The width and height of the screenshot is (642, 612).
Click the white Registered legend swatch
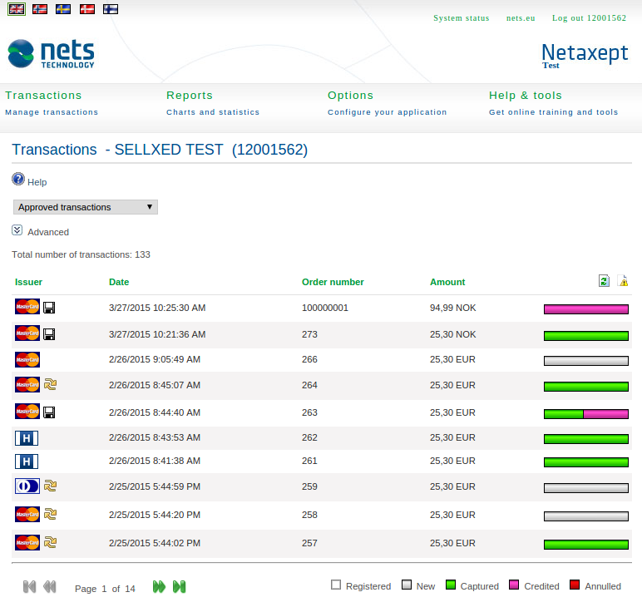[x=336, y=585]
